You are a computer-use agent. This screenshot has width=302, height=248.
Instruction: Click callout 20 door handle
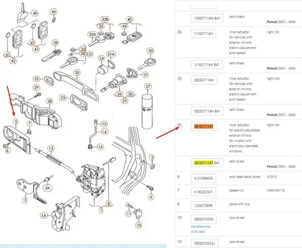point(77,73)
